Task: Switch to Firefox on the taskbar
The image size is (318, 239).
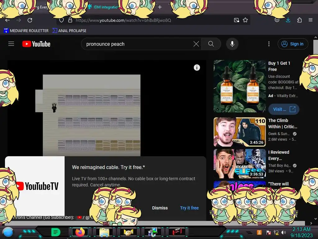Action: (80, 232)
